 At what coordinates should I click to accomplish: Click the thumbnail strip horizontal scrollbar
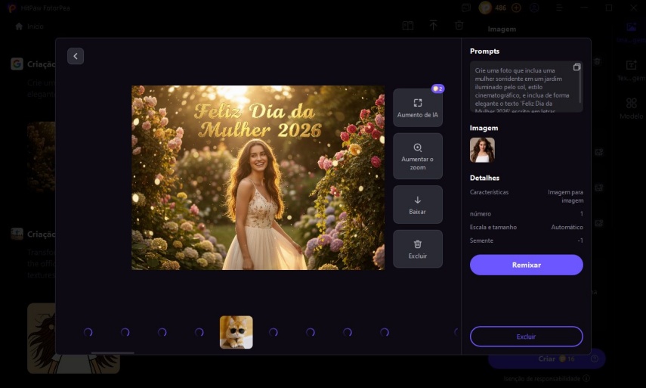[113, 352]
